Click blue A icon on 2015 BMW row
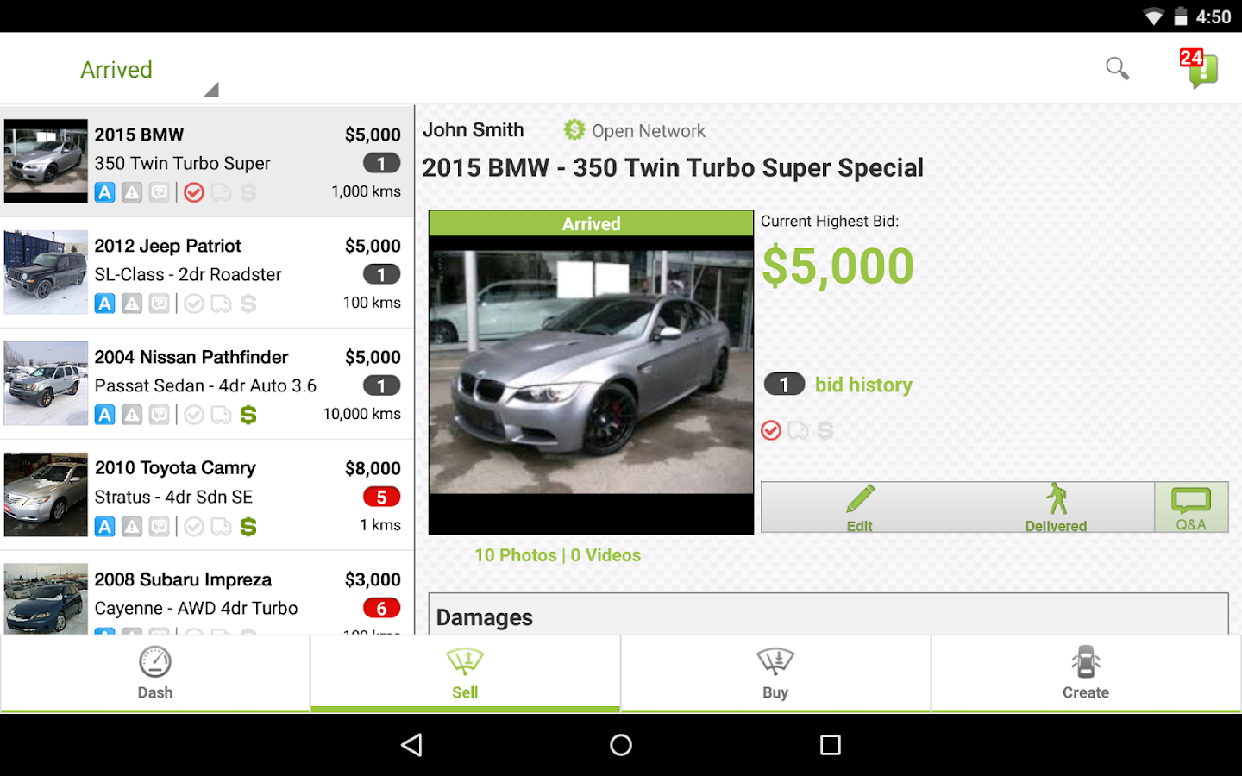1242x776 pixels. tap(105, 192)
